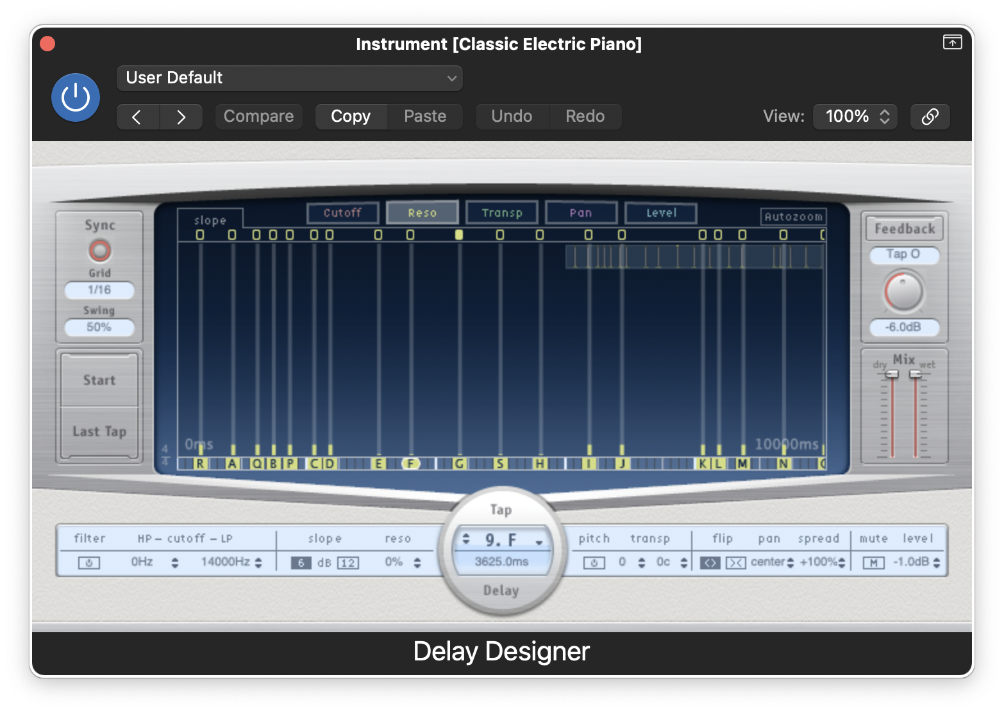Adjust the reso 0% stepper
The width and height of the screenshot is (1004, 713).
click(x=417, y=563)
